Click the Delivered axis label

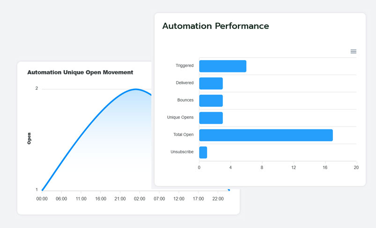tap(184, 83)
